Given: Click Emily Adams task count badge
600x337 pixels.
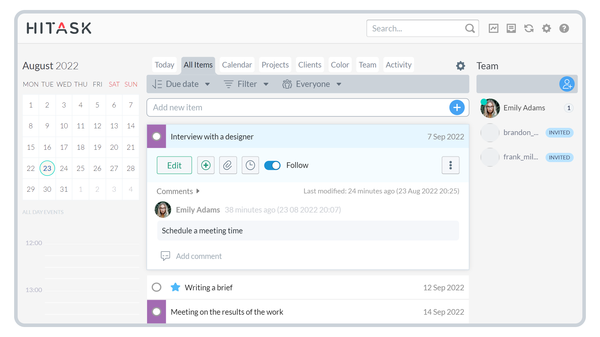Looking at the screenshot, I should click(569, 108).
